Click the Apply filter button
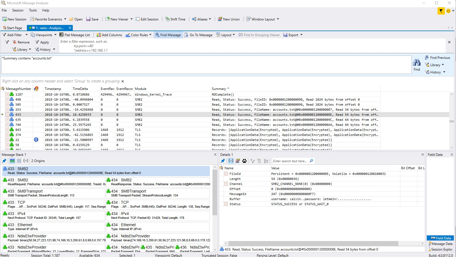Image resolution: width=456 pixels, height=257 pixels. click(42, 42)
